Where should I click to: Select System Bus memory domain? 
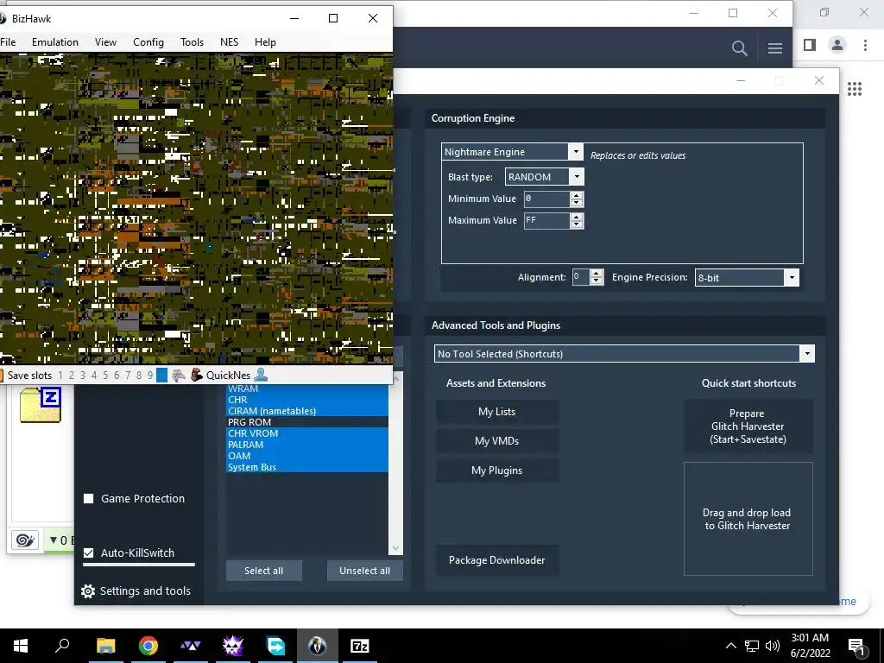point(307,467)
